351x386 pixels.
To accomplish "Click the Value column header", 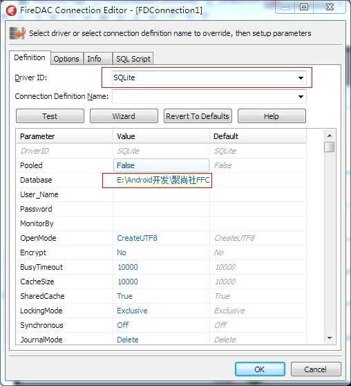I will [162, 136].
